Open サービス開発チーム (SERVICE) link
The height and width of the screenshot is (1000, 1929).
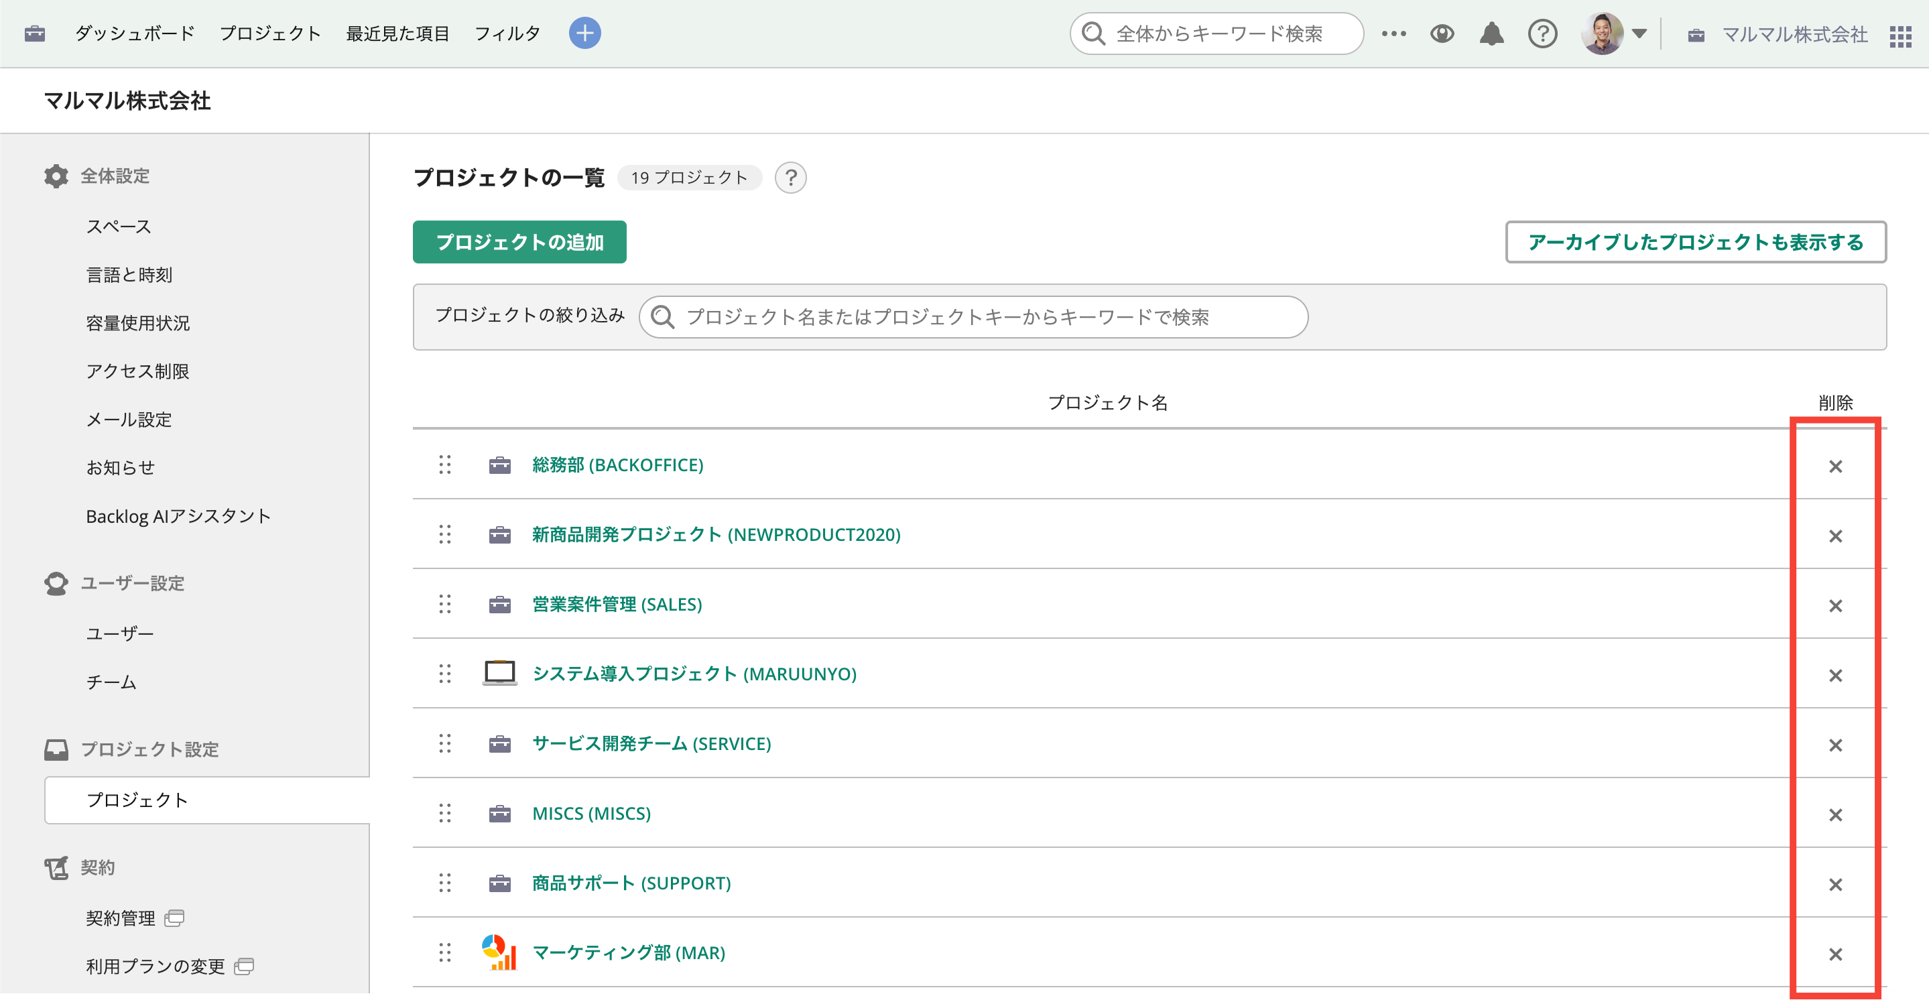[651, 743]
